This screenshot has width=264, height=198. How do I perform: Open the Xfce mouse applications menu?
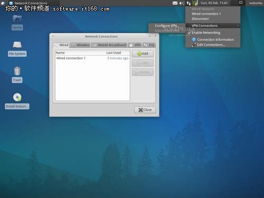click(3, 3)
